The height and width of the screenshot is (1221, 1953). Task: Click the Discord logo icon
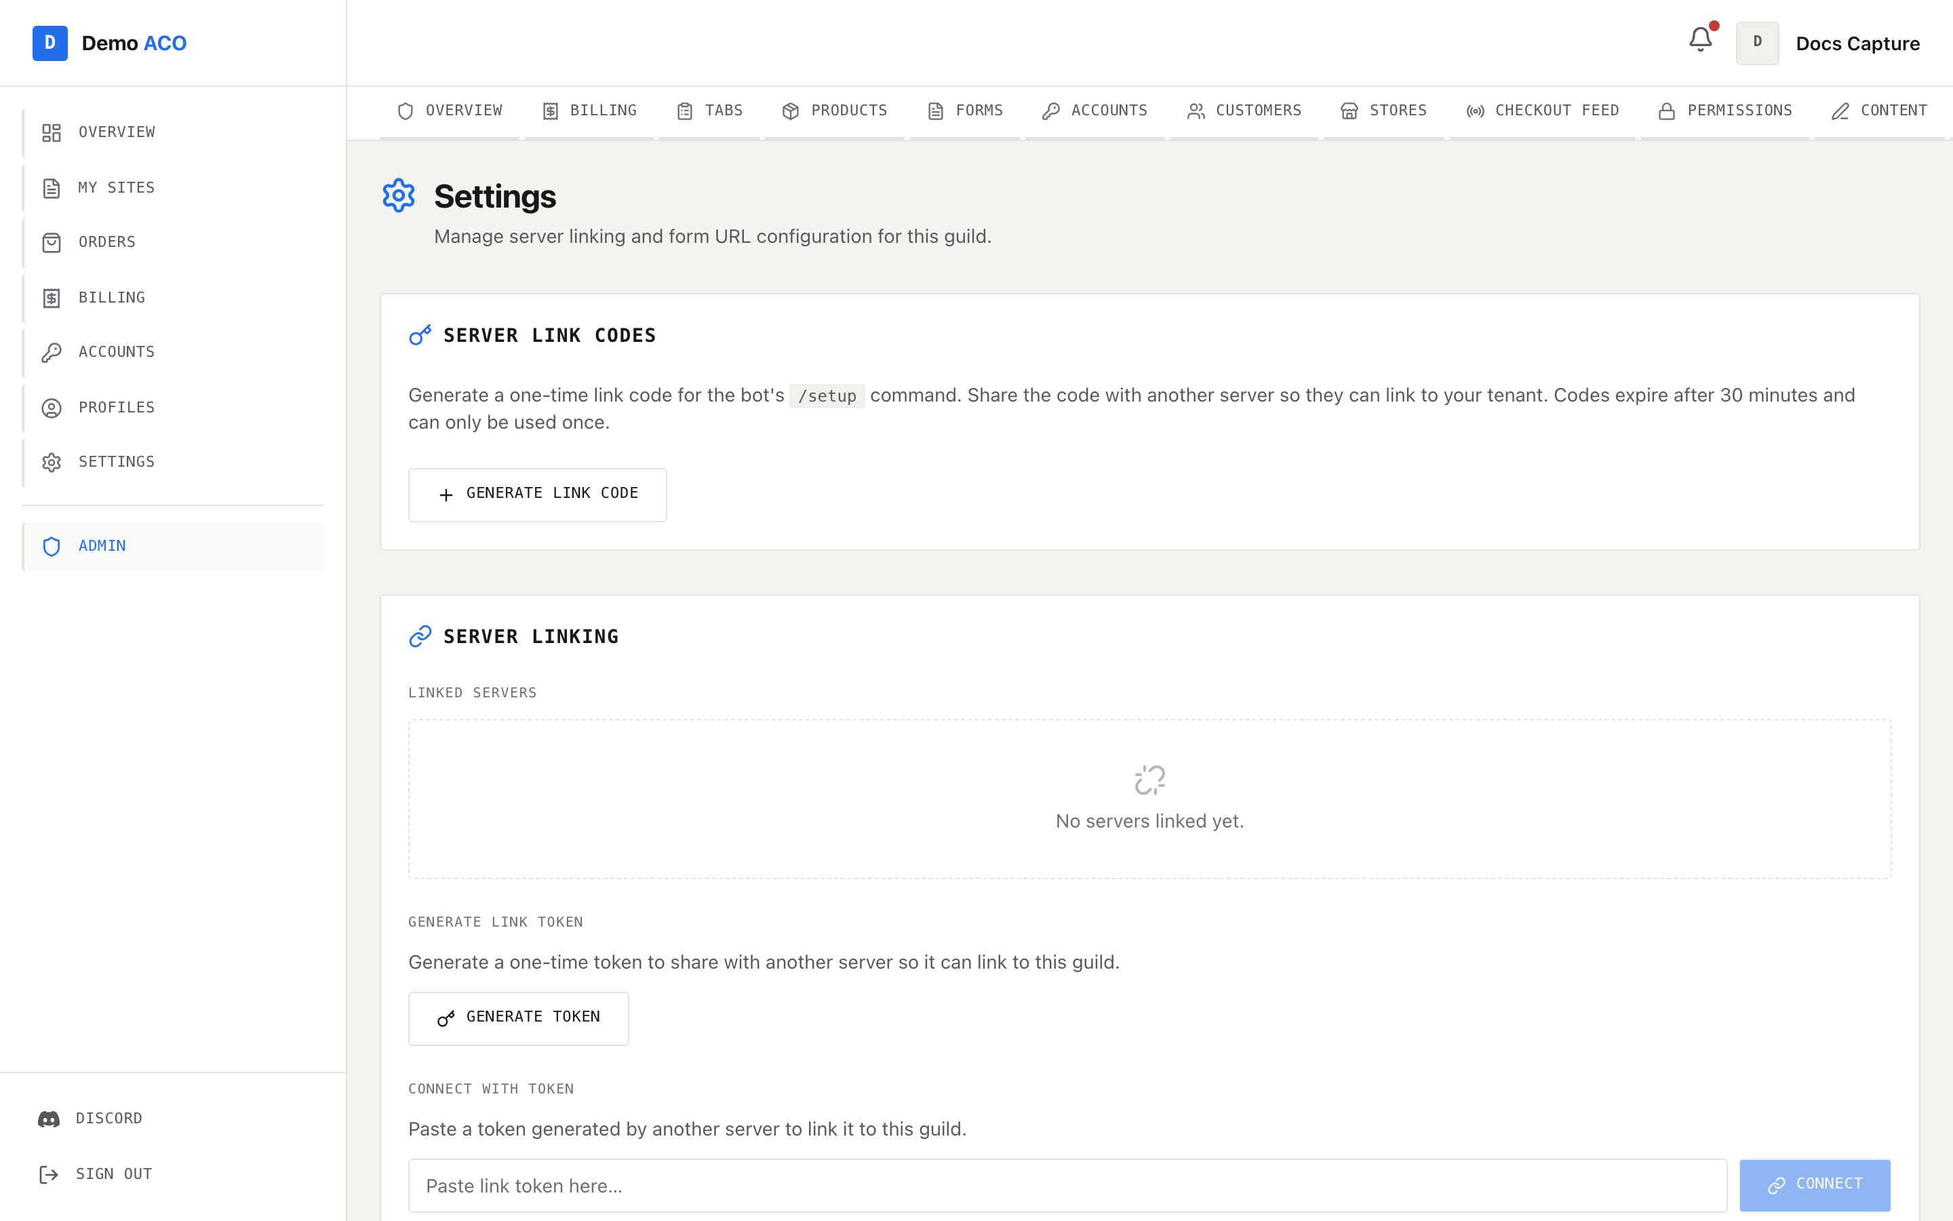pyautogui.click(x=50, y=1119)
